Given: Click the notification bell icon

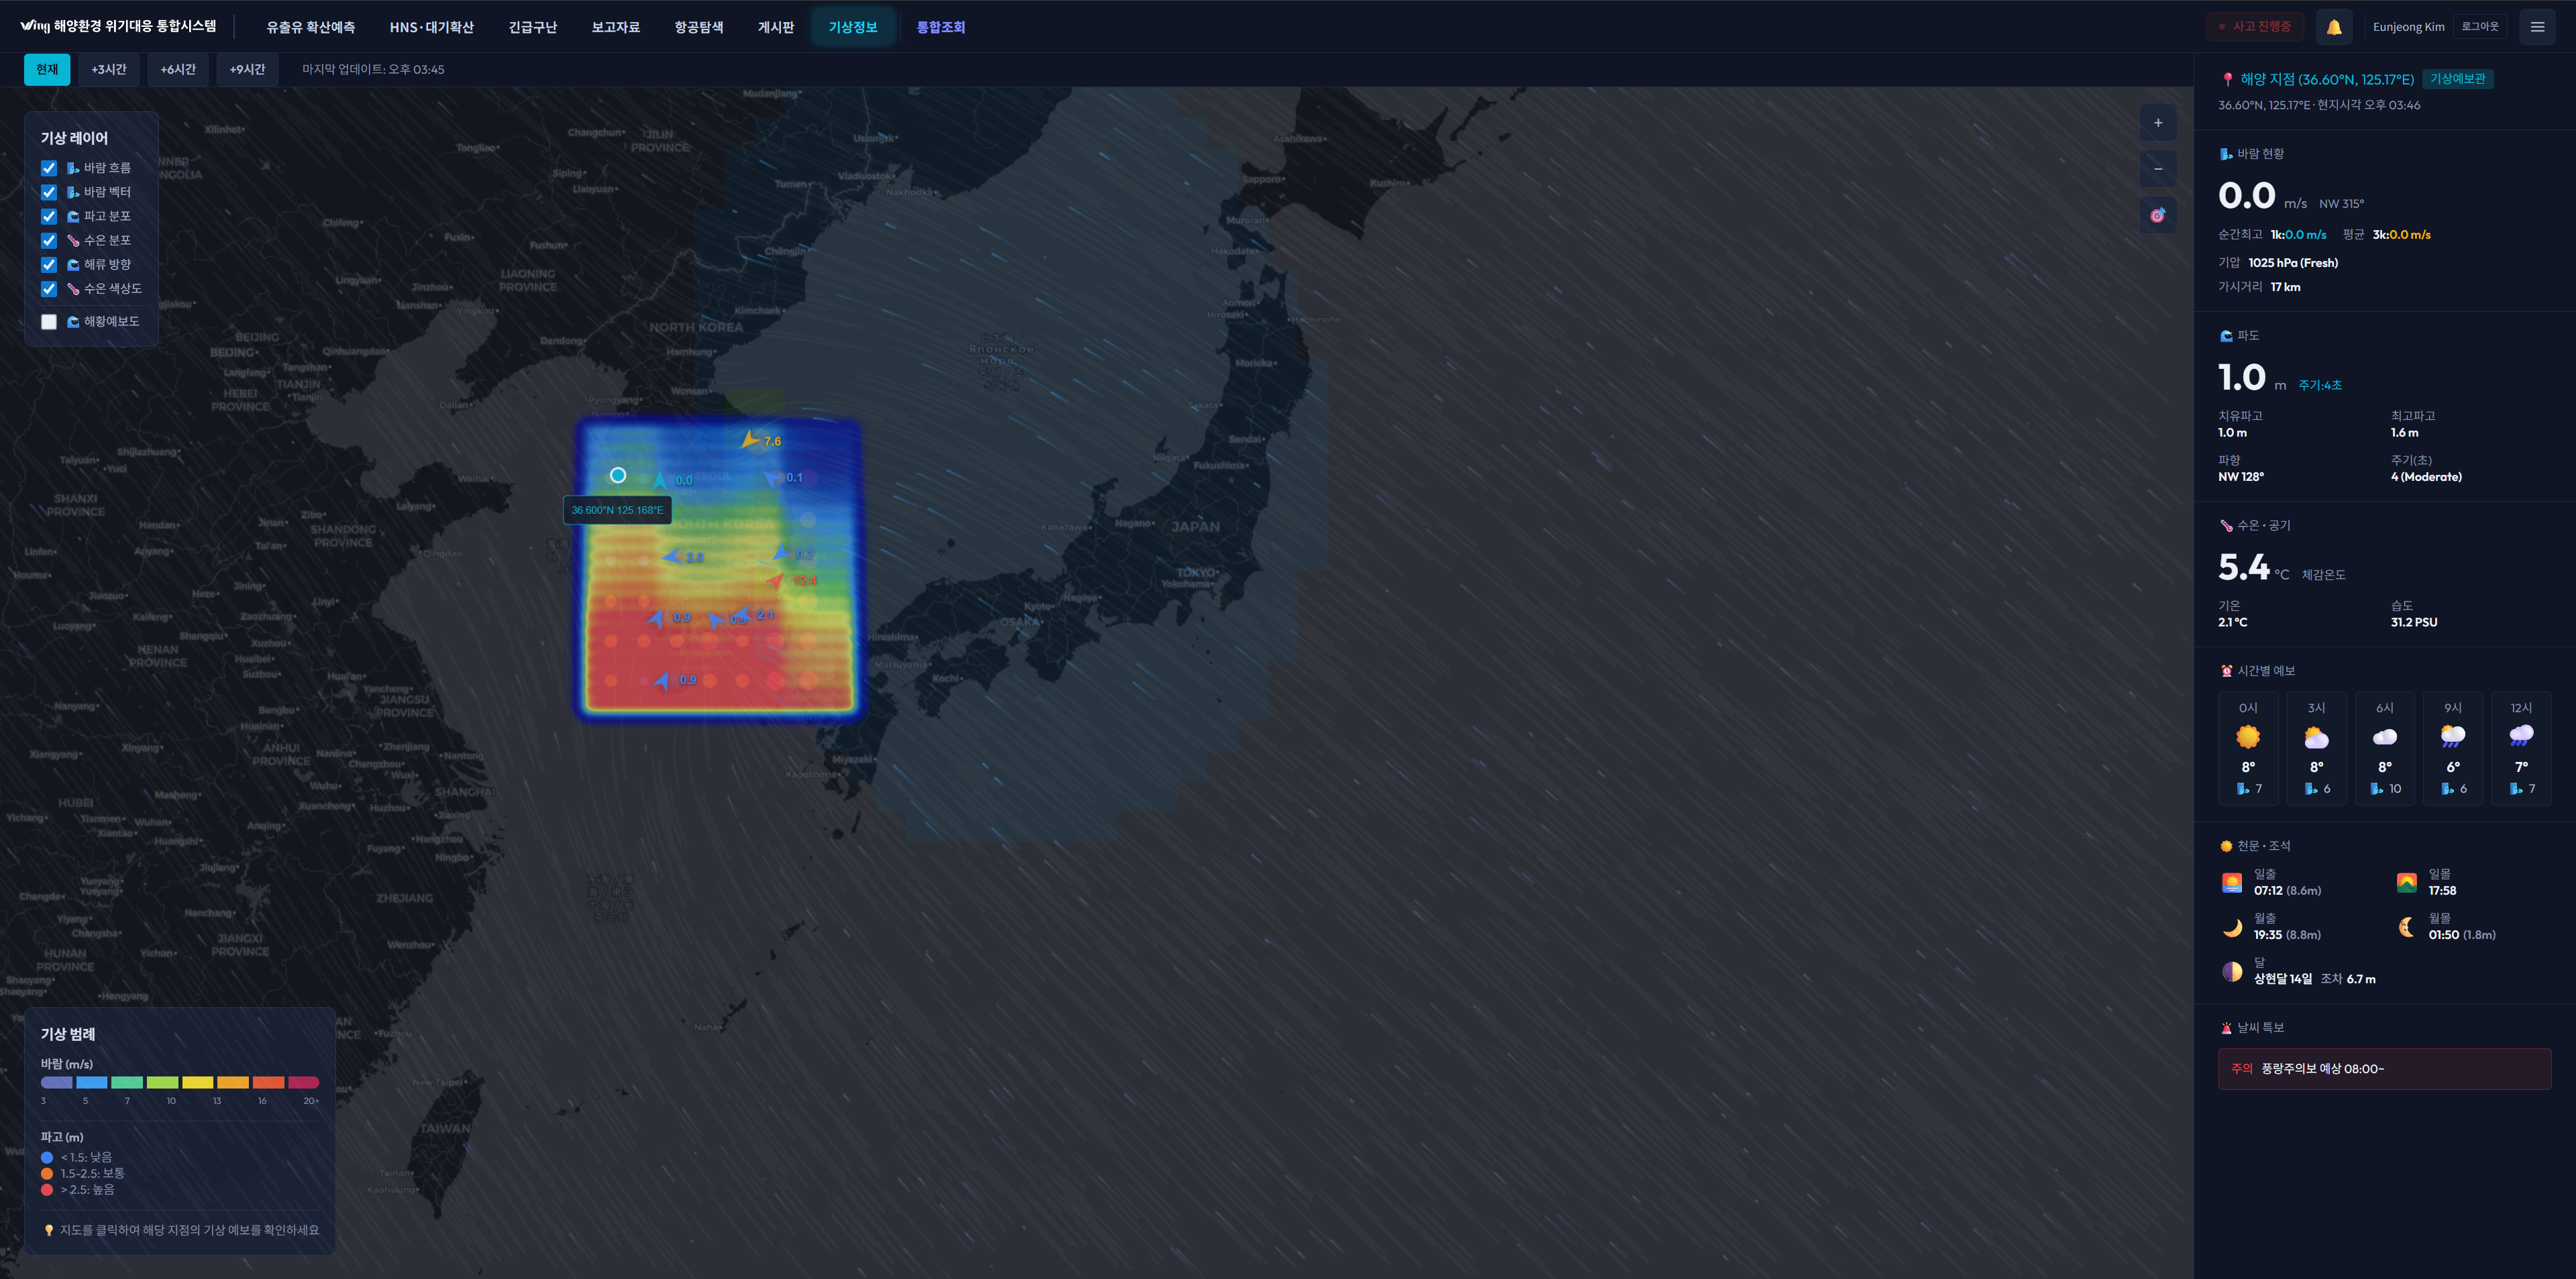Looking at the screenshot, I should tap(2333, 27).
